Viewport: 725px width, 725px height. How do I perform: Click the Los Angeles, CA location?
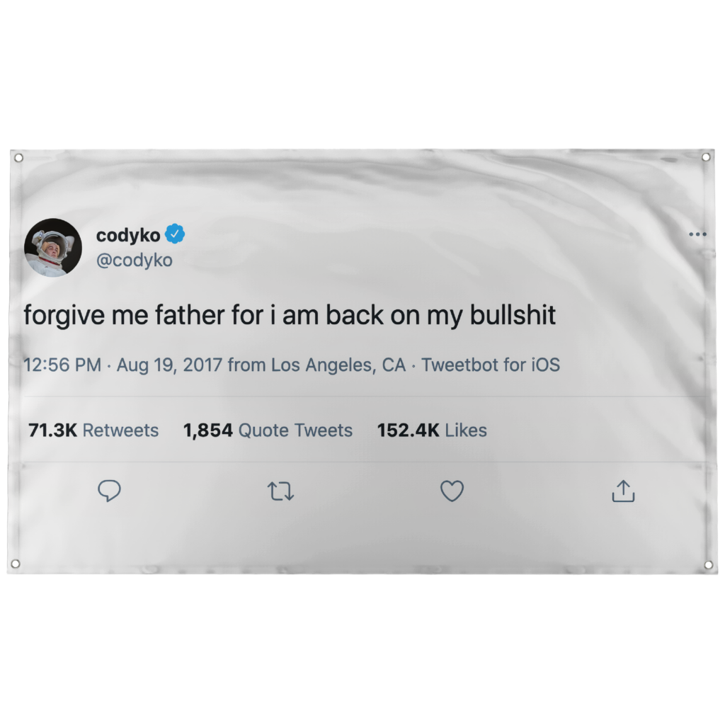[338, 365]
